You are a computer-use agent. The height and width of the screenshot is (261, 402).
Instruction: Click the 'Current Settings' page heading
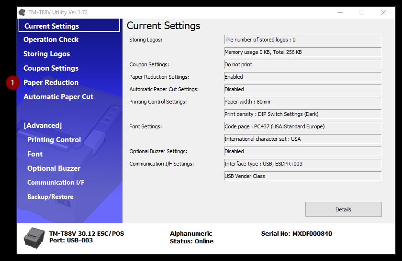coord(164,26)
